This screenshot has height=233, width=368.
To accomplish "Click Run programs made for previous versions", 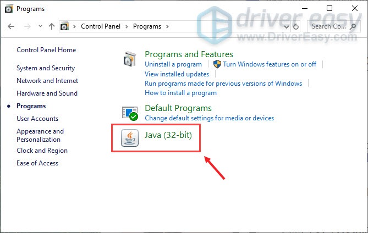I will [x=223, y=84].
